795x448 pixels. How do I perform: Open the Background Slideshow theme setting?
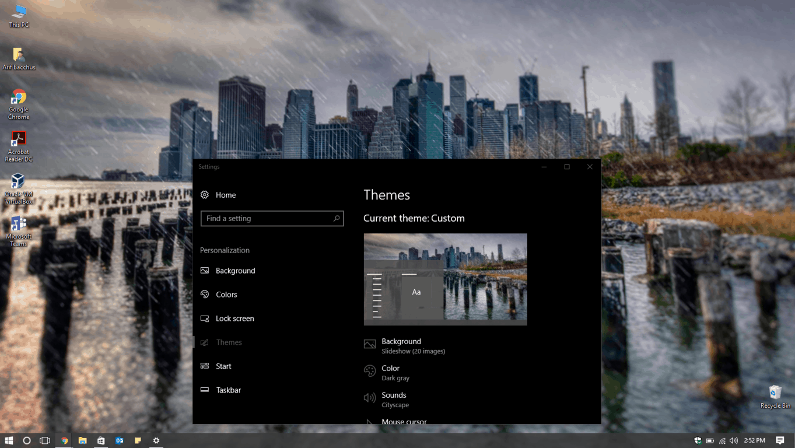(402, 345)
